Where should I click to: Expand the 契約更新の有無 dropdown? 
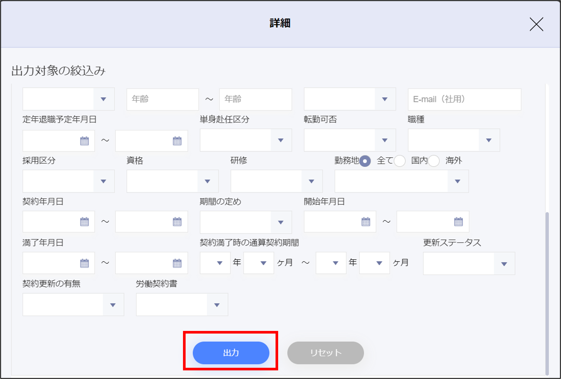coord(113,305)
